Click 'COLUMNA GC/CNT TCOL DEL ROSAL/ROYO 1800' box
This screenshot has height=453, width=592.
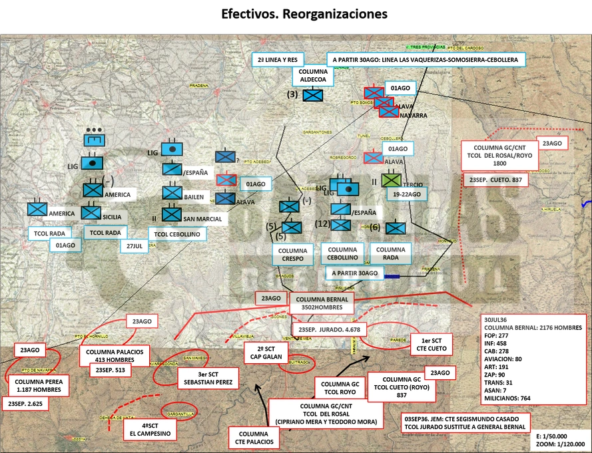(499, 156)
